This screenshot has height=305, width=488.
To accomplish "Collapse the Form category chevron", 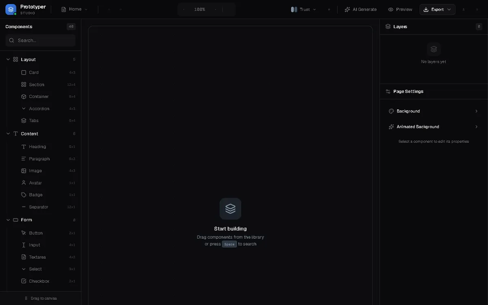I will point(8,220).
